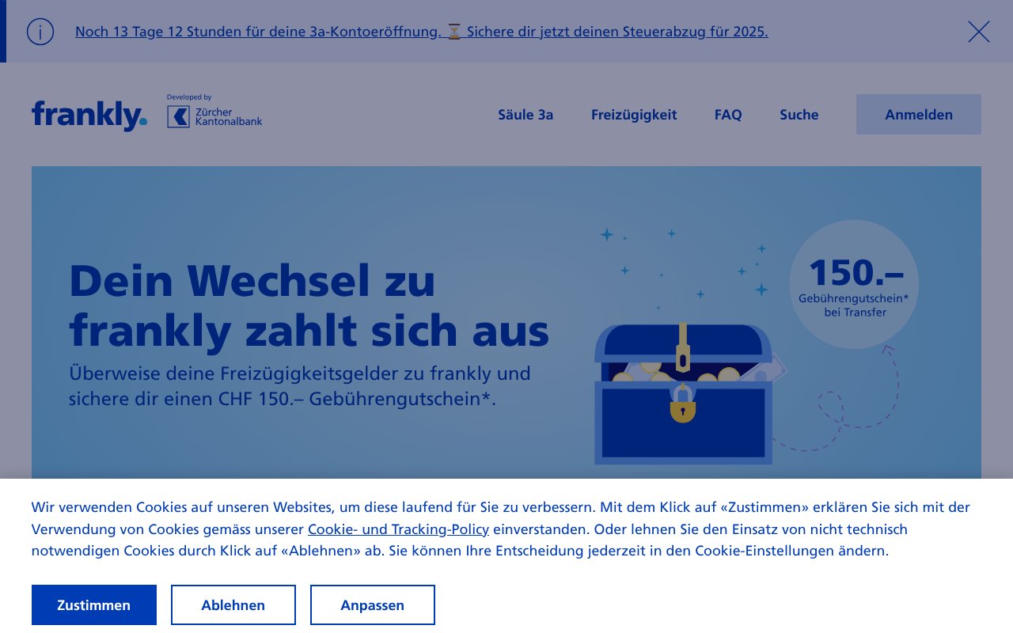Screen dimensions: 1013x633
Task: Open the Suche search function
Action: point(799,115)
